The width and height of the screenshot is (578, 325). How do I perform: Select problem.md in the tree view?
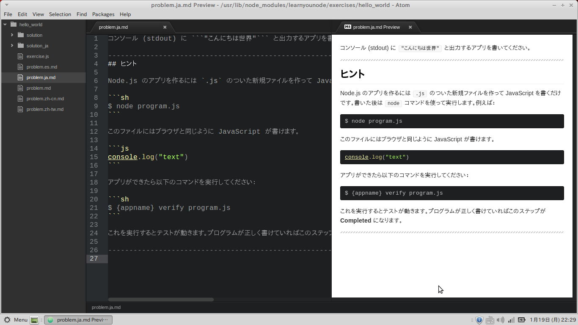pos(39,88)
